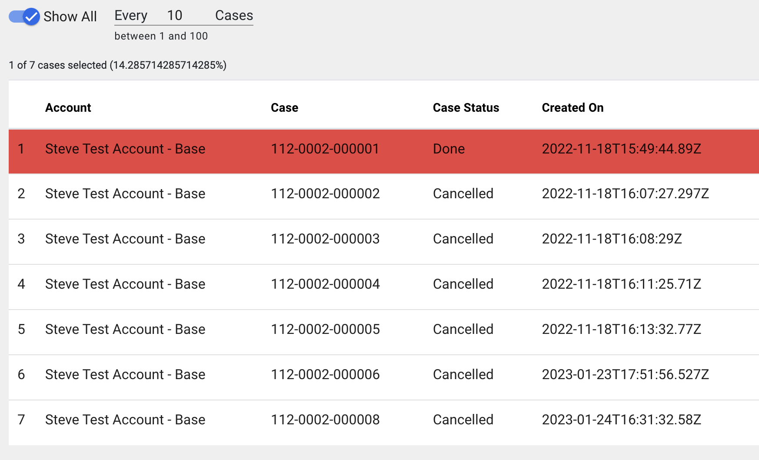759x460 pixels.
Task: Sort by the Created On column header
Action: pos(573,107)
